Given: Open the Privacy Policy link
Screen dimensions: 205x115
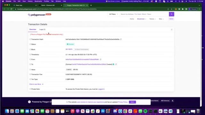Looking at the screenshot, I should pos(123,102).
